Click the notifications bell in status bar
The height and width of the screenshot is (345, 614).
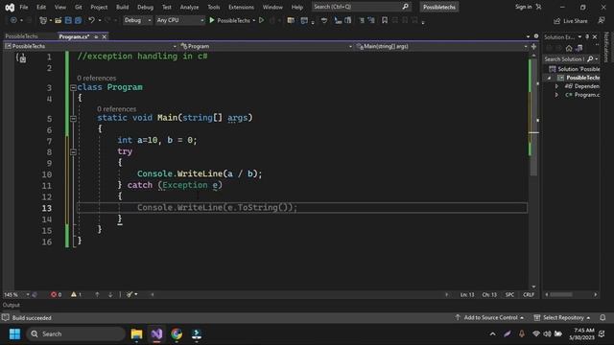click(602, 317)
